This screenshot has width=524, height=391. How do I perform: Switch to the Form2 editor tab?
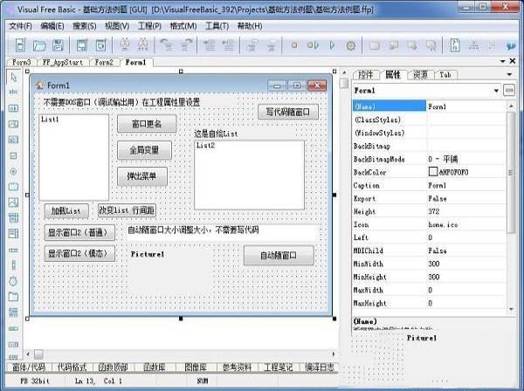coord(104,63)
